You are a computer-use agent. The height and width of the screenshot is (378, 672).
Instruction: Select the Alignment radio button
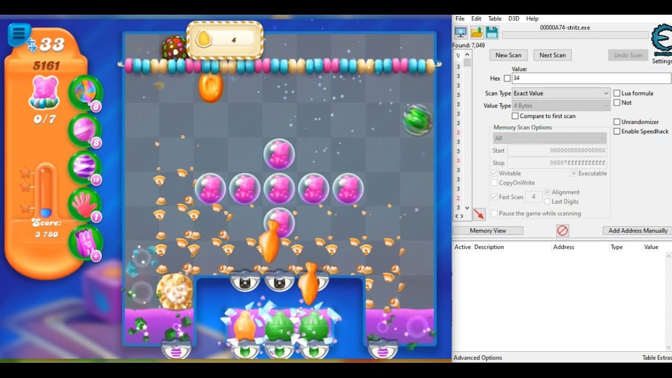(x=548, y=192)
